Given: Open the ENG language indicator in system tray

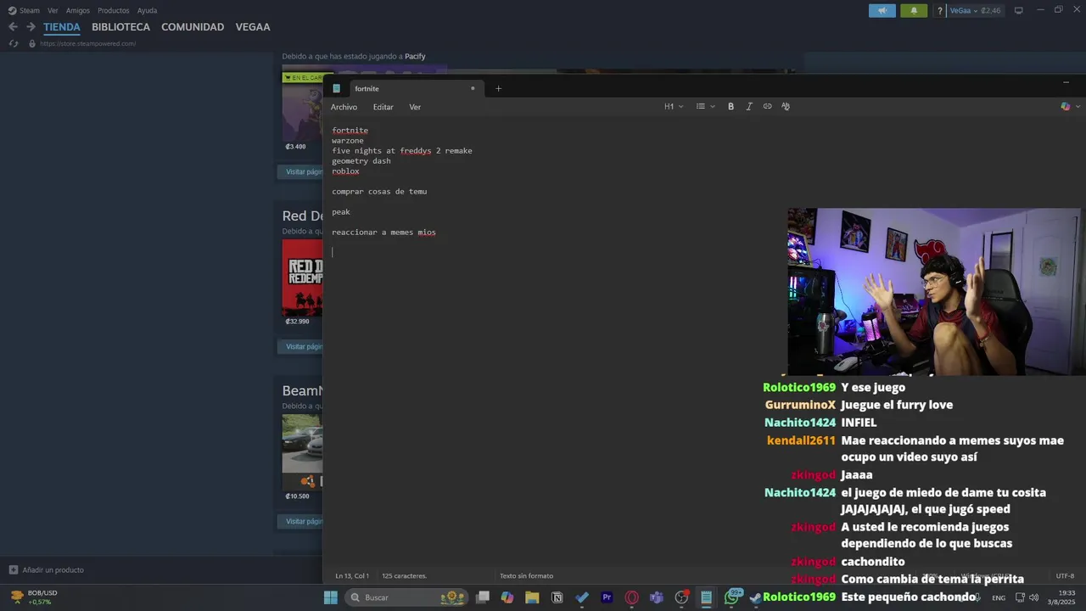Looking at the screenshot, I should 999,597.
